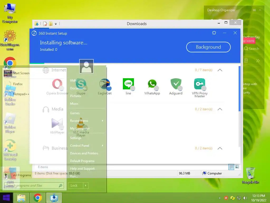This screenshot has height=203, width=270.
Task: Click the installer taskbar icon
Action: point(54,198)
